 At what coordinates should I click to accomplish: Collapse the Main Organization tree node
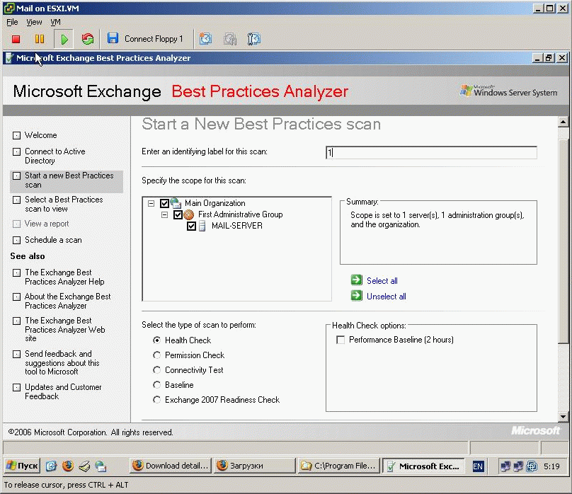click(151, 203)
